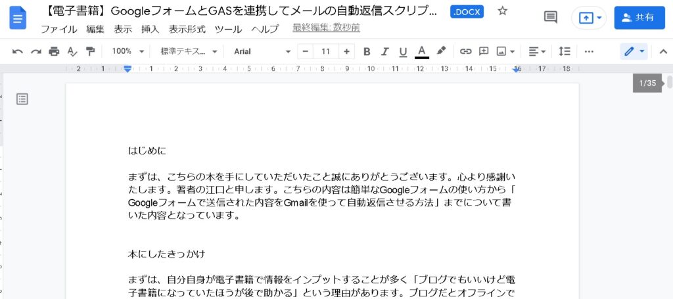Open the insert image dropdown

tap(505, 51)
